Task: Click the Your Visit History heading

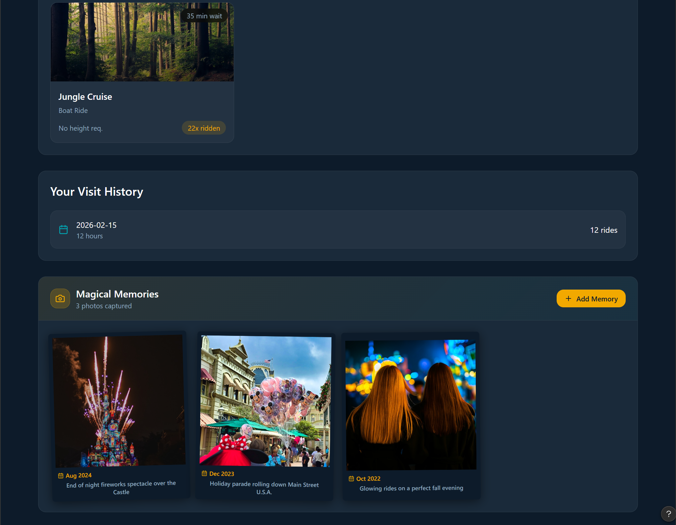Action: click(97, 192)
